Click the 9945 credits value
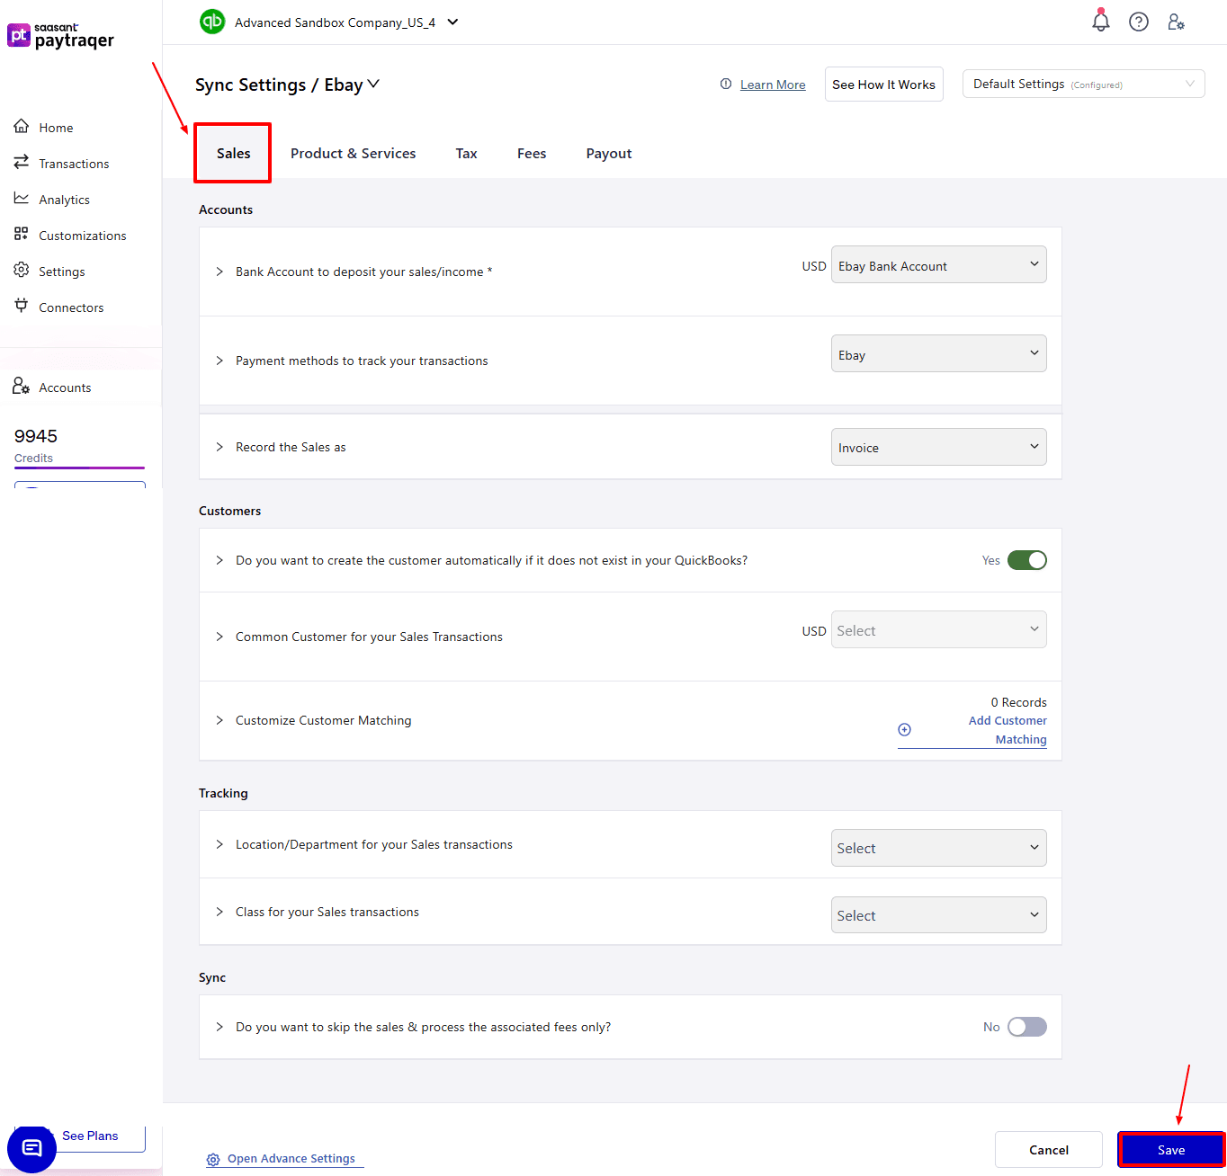1227x1176 pixels. (x=36, y=436)
